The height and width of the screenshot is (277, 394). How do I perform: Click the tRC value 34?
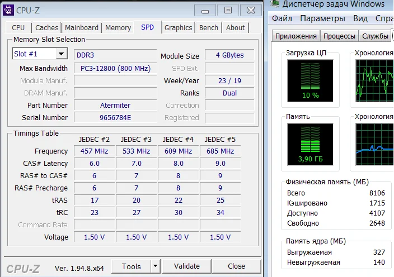220,213
